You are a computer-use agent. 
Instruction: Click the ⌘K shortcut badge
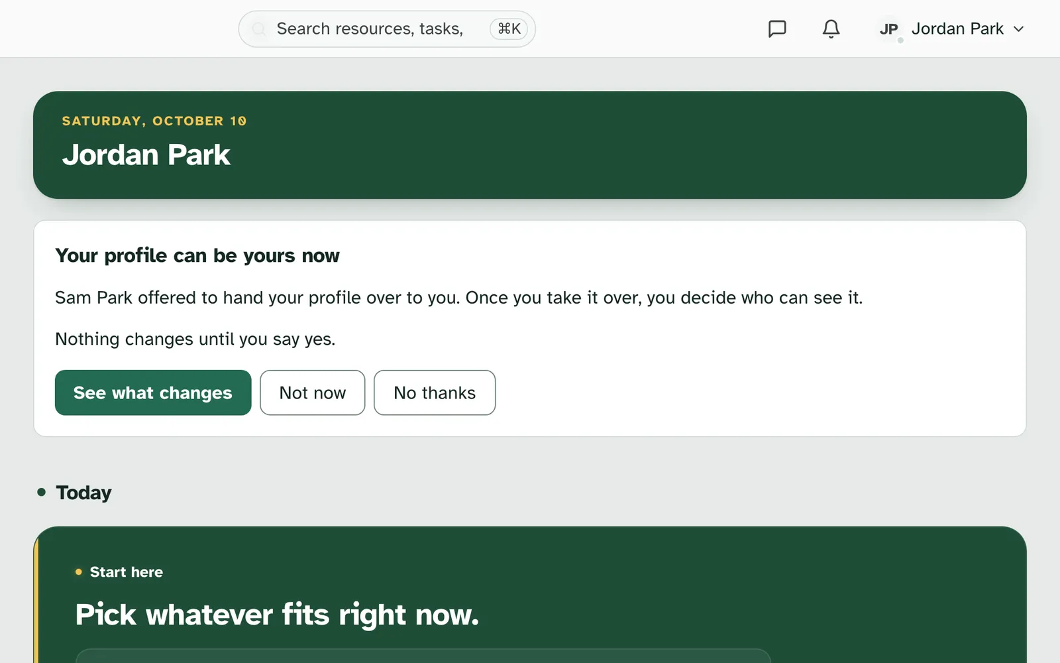(509, 29)
